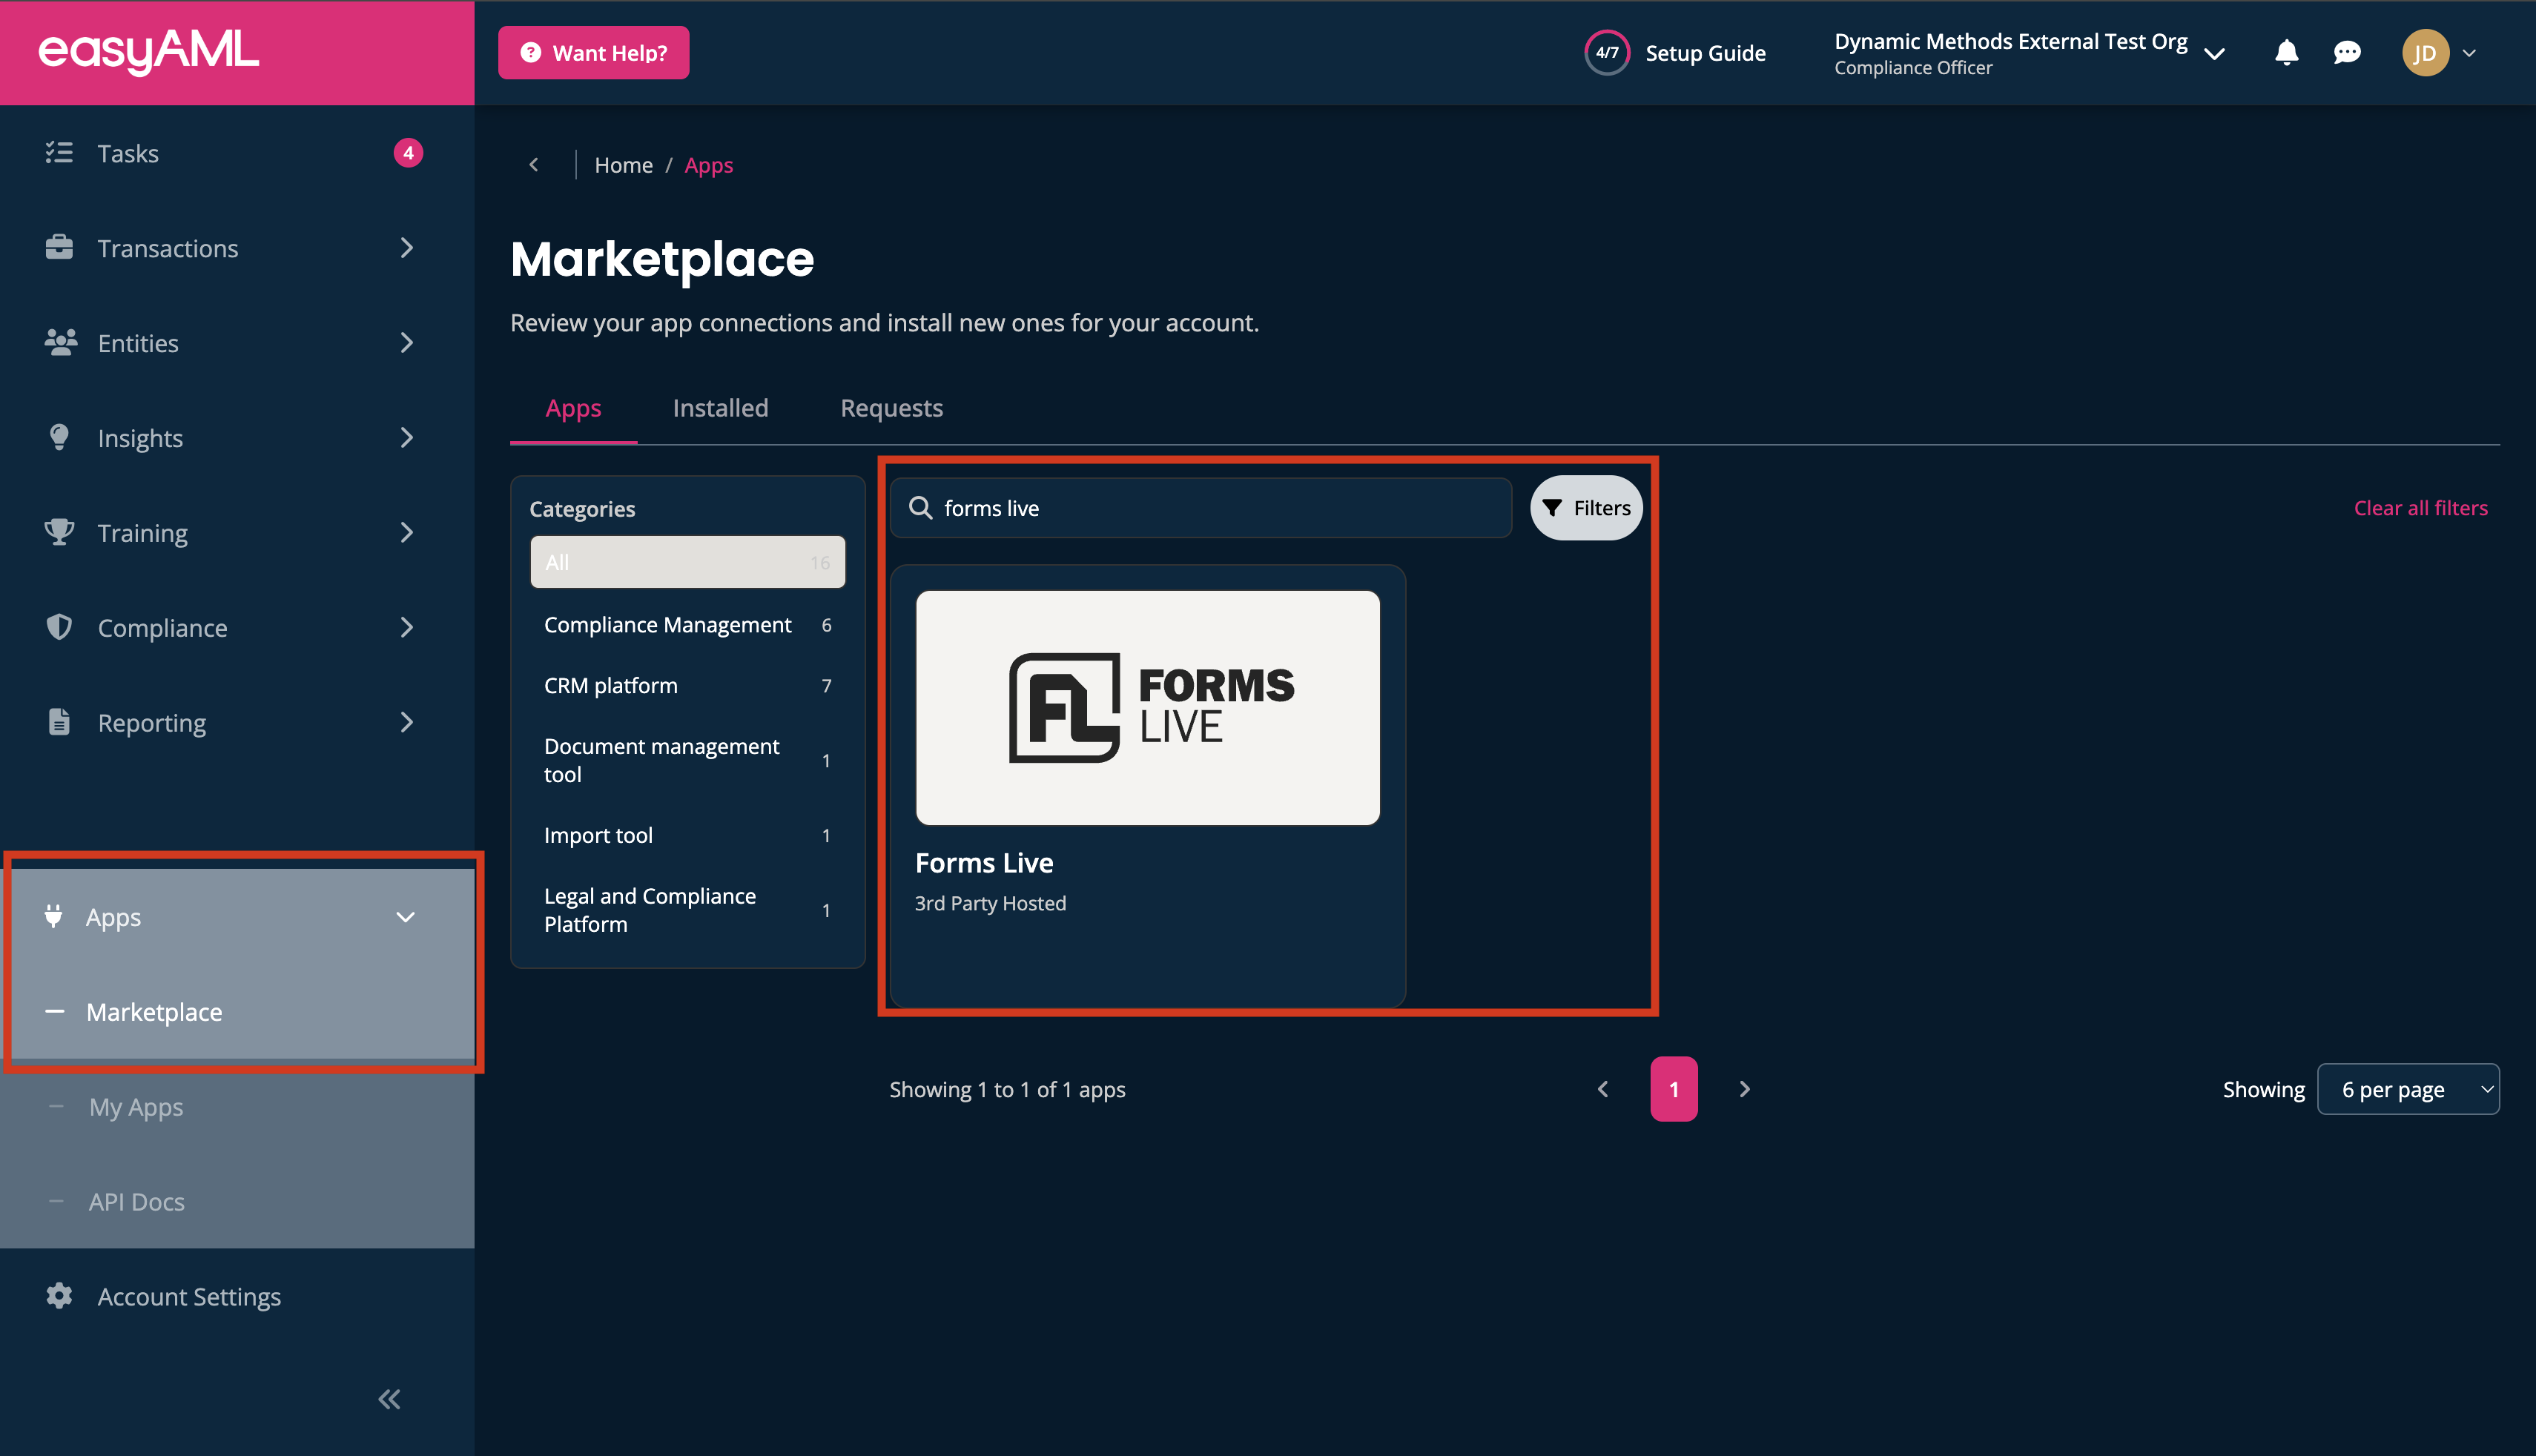Open the Tasks sidebar item
The height and width of the screenshot is (1456, 2536).
(237, 153)
